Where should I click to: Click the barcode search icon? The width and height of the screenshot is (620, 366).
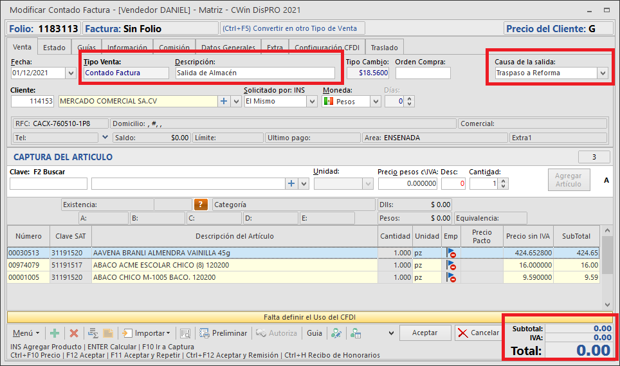(x=185, y=333)
